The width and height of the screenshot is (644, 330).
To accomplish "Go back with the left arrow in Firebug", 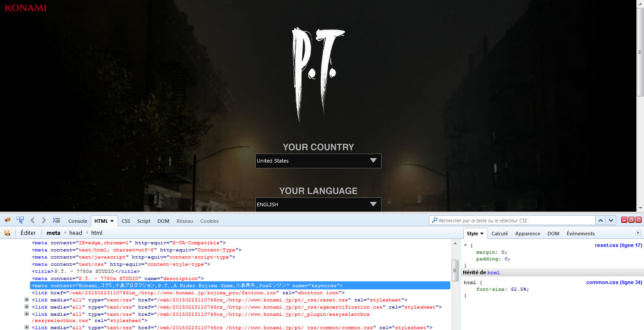I will (x=32, y=220).
